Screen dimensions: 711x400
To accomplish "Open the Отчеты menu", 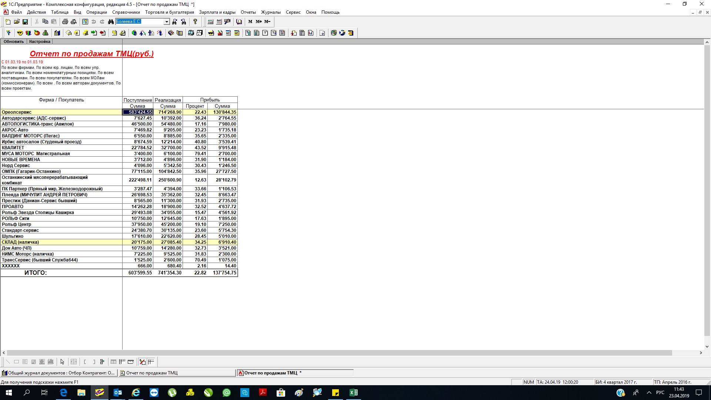I will click(248, 12).
